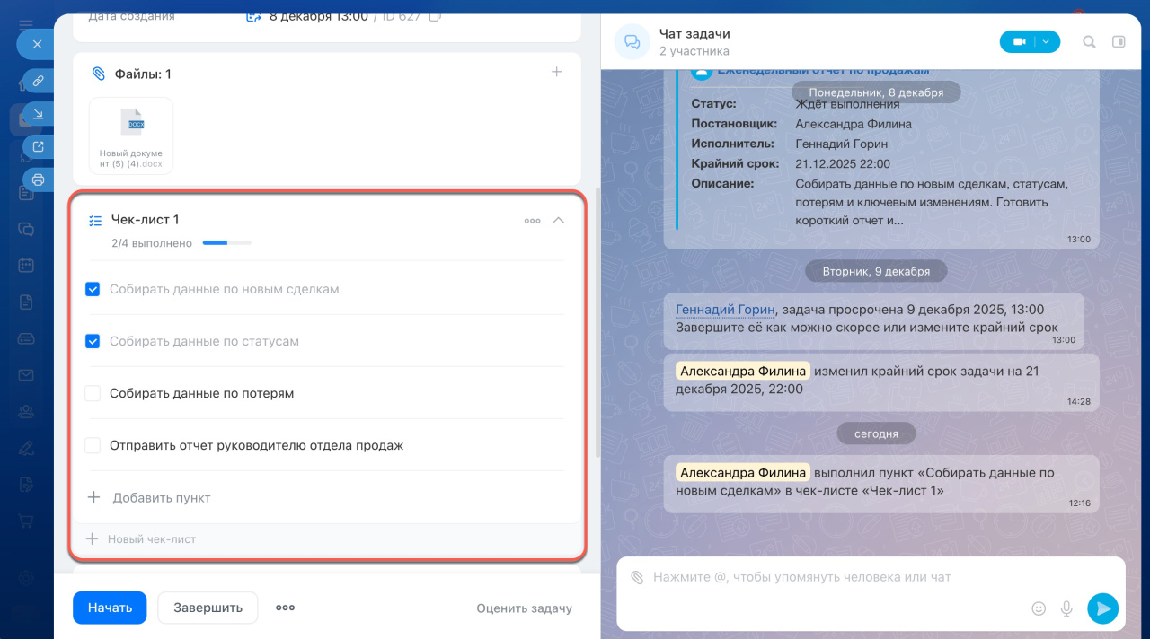Start a video call in task chat

point(1019,42)
